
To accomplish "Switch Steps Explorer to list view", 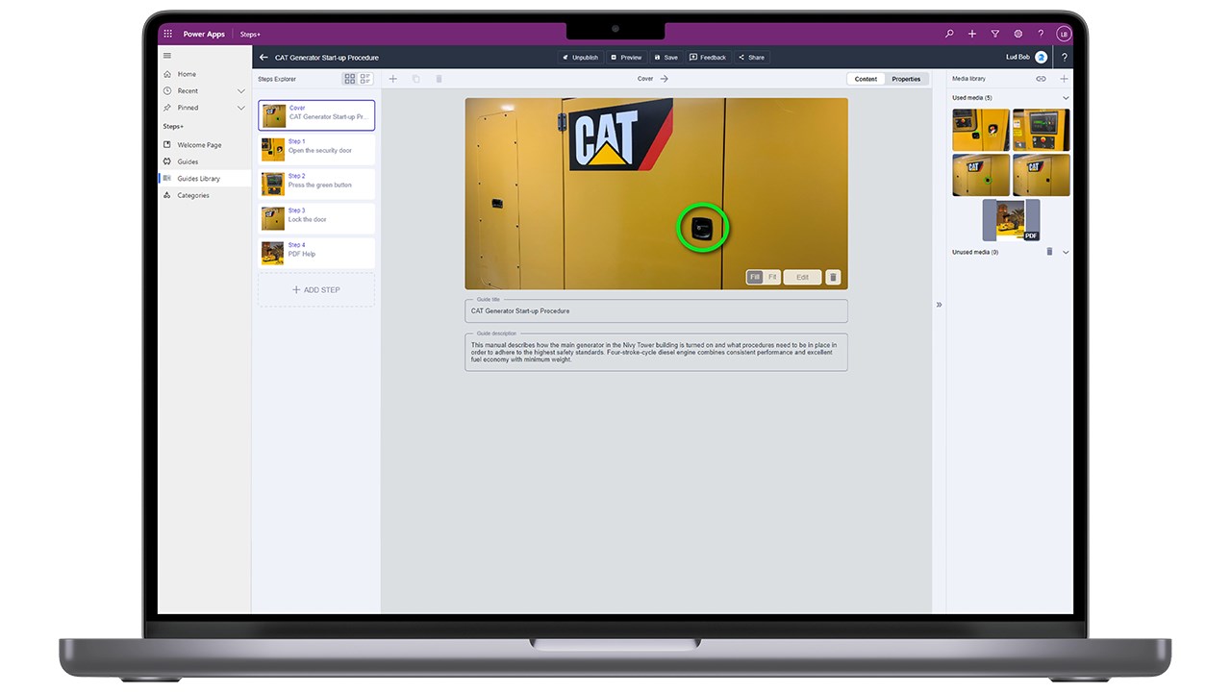I will click(365, 79).
